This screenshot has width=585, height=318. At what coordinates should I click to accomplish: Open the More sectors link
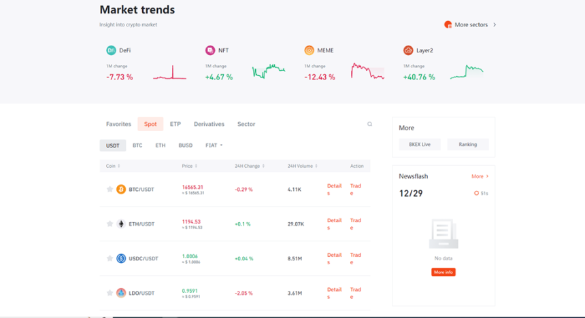471,24
